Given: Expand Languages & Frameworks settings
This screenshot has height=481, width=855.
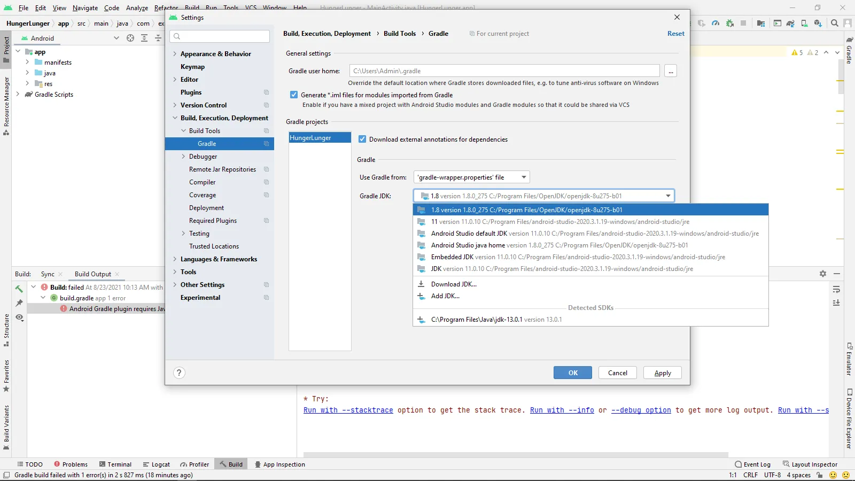Looking at the screenshot, I should [x=175, y=259].
